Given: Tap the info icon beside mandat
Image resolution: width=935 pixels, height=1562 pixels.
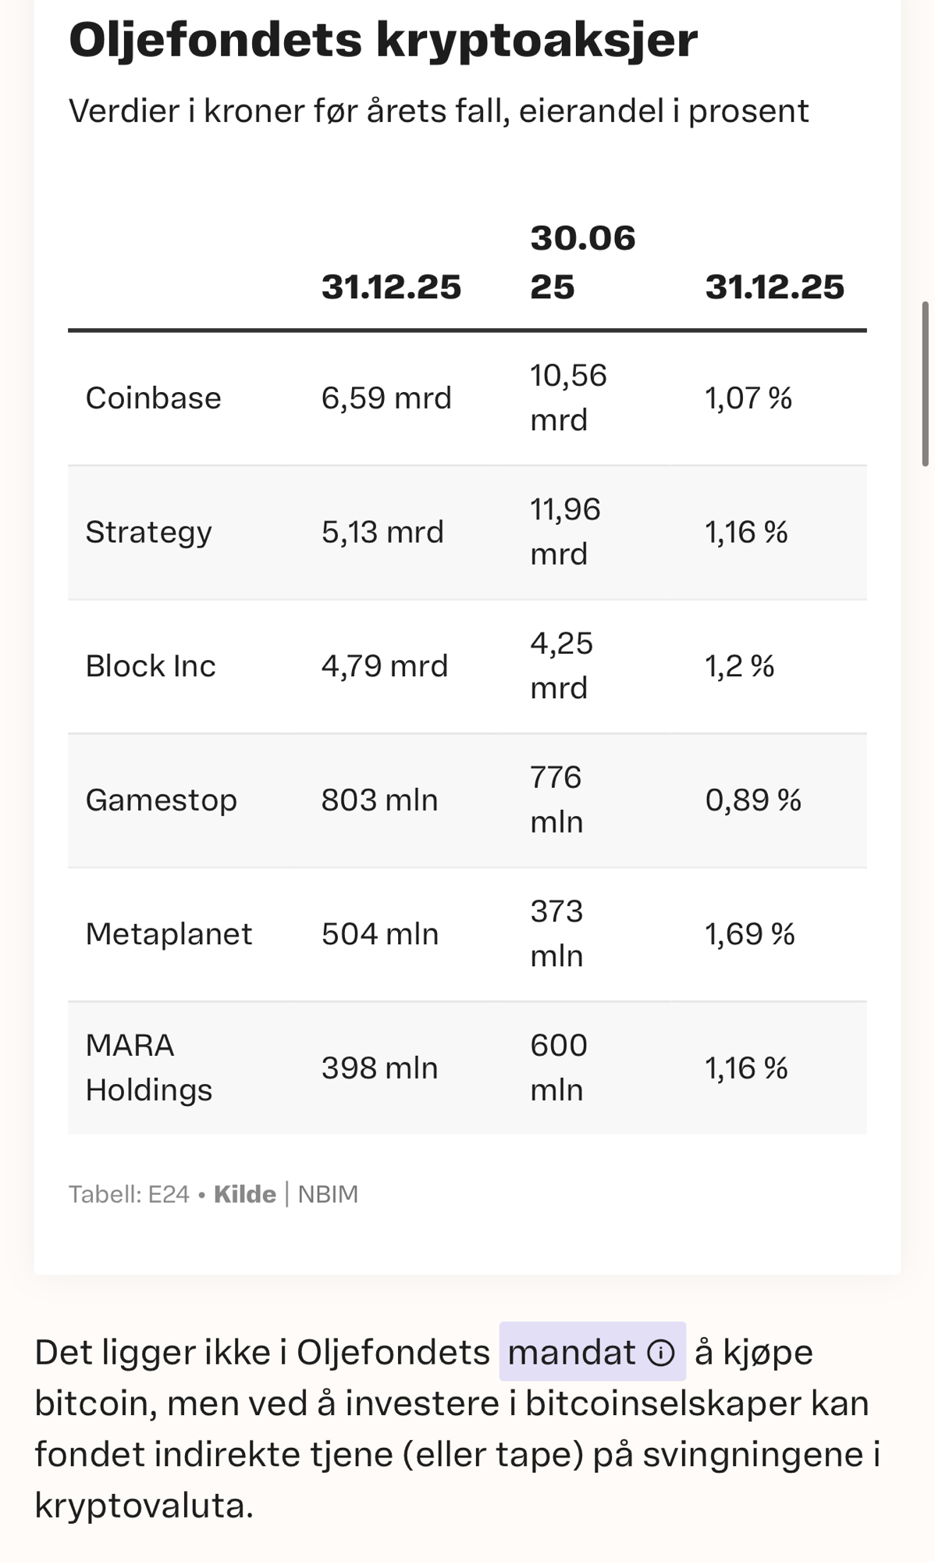Looking at the screenshot, I should tap(661, 1353).
